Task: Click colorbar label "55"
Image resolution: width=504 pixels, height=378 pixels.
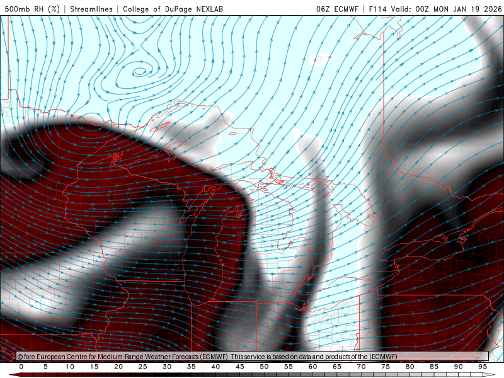Action: pyautogui.click(x=289, y=367)
